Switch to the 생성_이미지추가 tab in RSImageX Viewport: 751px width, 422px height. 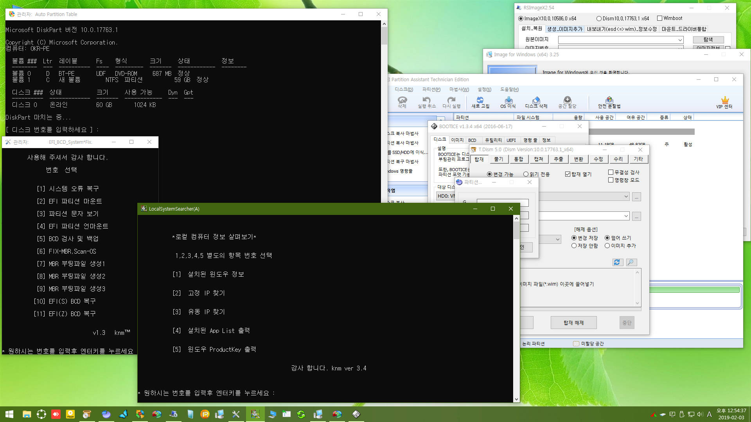point(564,29)
